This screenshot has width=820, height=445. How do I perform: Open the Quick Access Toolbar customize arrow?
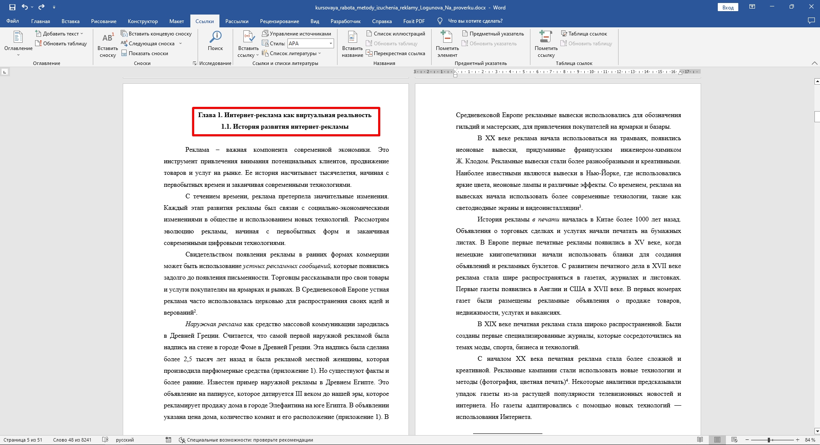coord(54,7)
